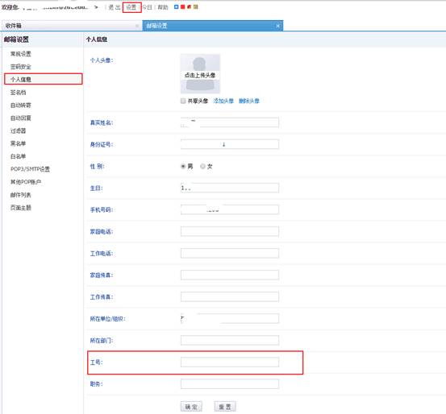Expand the account arrow beside email address
The width and height of the screenshot is (446, 414).
click(x=96, y=7)
